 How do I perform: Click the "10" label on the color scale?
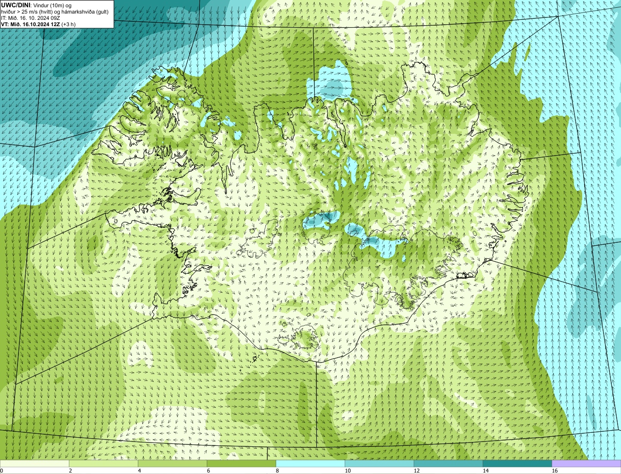click(347, 471)
